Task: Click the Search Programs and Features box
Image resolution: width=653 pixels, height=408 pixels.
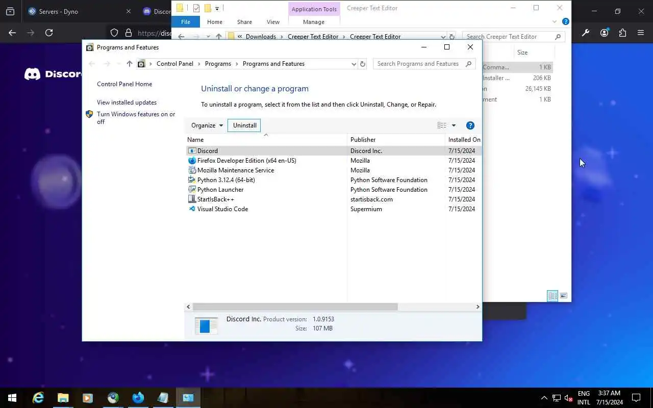Action: tap(424, 64)
